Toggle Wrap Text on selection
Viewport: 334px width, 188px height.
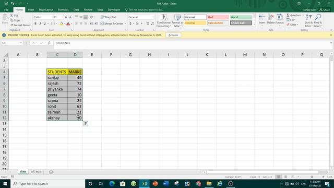click(109, 17)
